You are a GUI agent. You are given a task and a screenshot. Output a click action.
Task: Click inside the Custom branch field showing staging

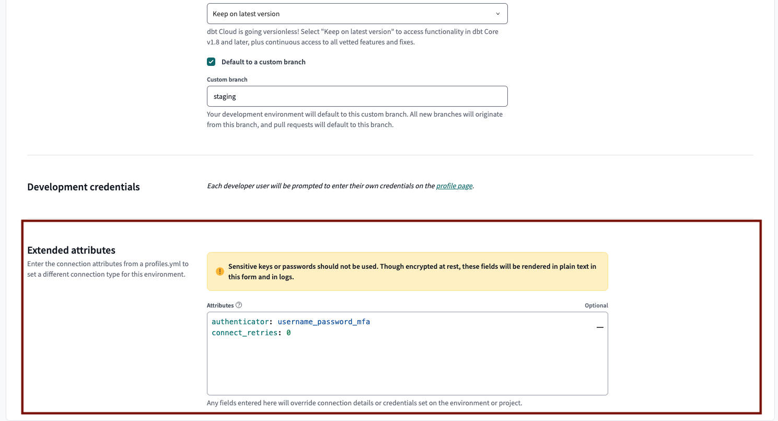357,96
